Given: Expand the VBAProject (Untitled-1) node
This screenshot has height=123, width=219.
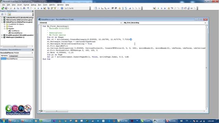Looking at the screenshot, I should pyautogui.click(x=2, y=37).
